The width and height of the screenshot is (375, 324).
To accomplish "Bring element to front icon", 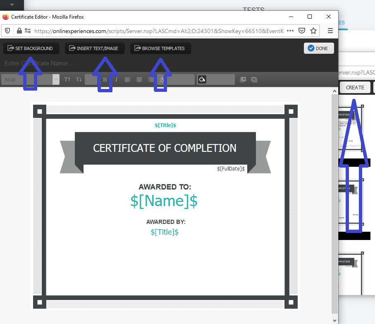I will (x=243, y=79).
